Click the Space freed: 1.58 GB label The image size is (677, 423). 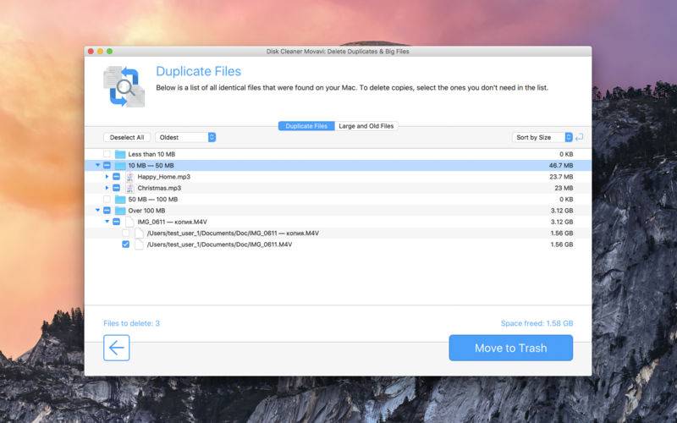(537, 323)
